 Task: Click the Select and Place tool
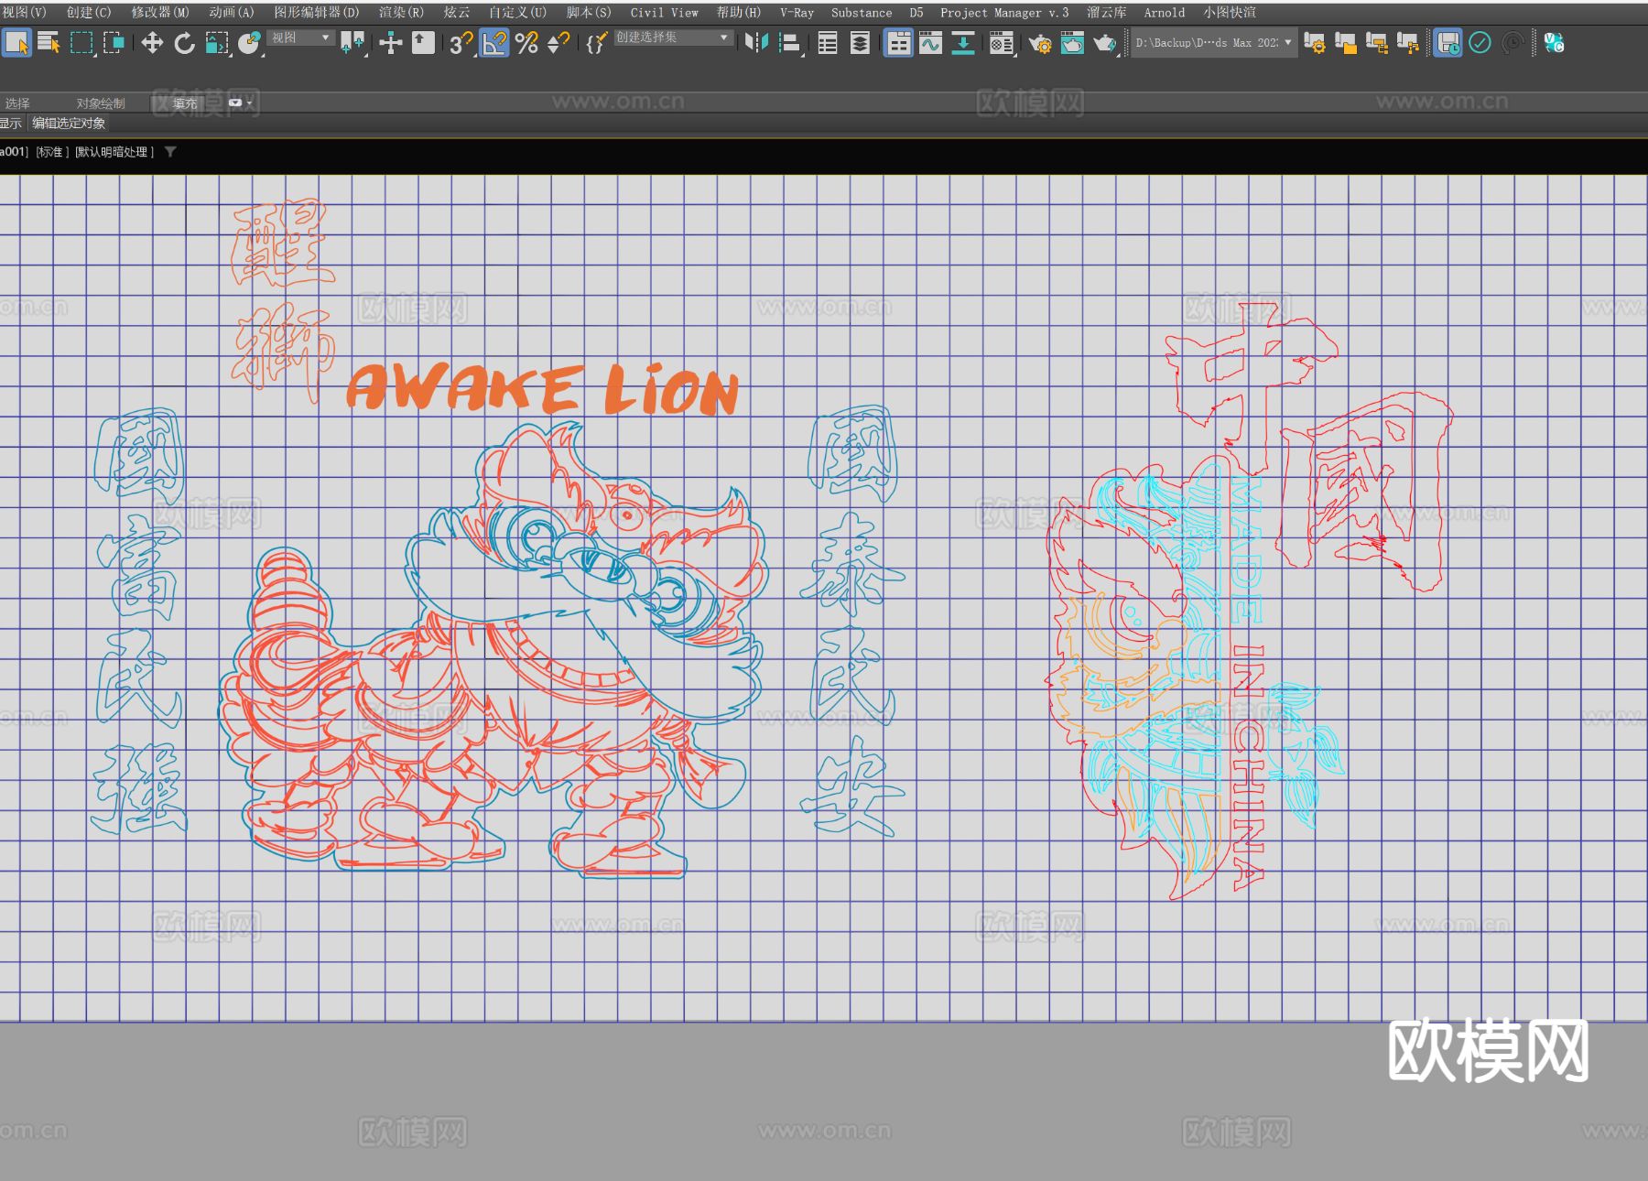pos(249,43)
